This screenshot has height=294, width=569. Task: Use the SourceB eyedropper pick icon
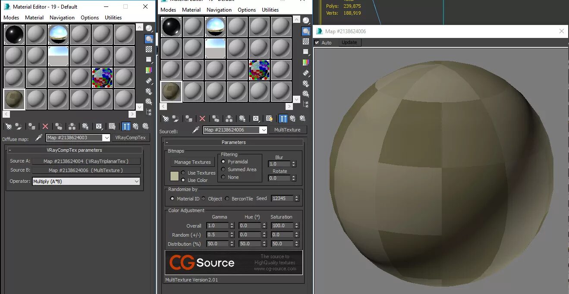pos(195,130)
